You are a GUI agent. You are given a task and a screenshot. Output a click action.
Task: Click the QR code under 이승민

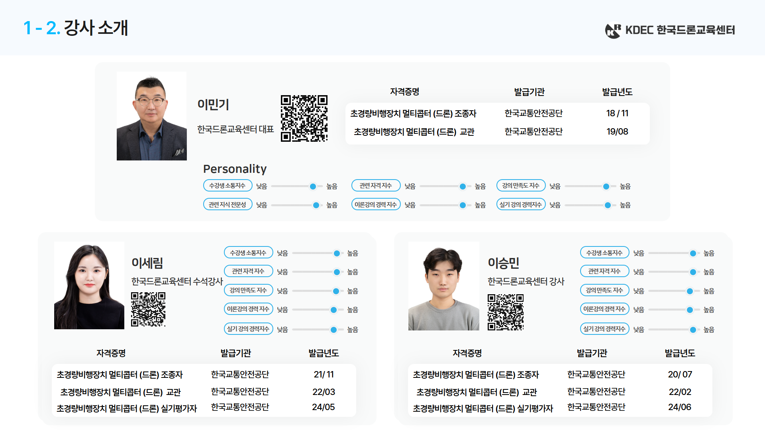pos(506,312)
